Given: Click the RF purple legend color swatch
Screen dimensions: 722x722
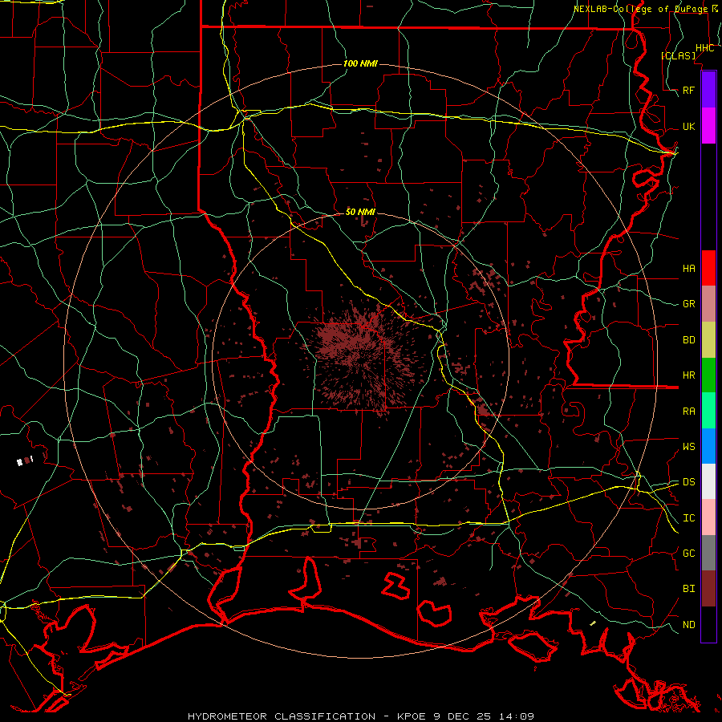Looking at the screenshot, I should (x=708, y=90).
